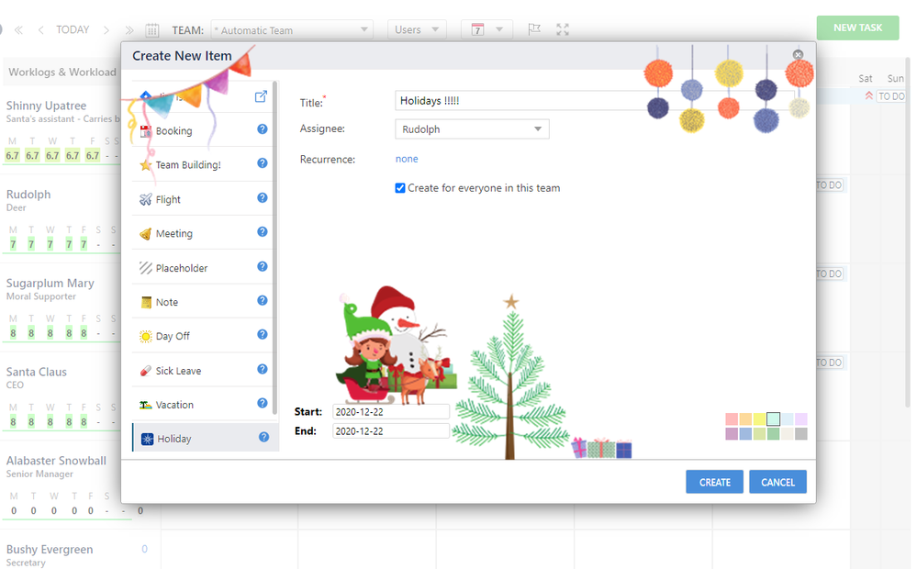Open help for Day Off item type
This screenshot has height=569, width=917.
[263, 334]
